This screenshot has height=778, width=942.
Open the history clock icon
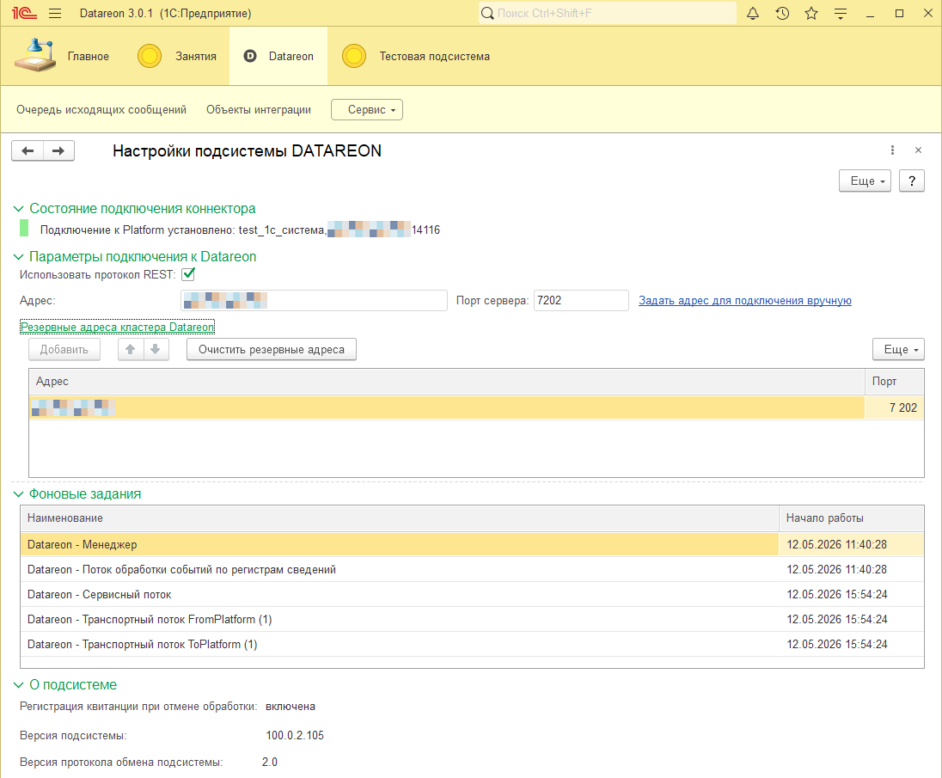(782, 13)
